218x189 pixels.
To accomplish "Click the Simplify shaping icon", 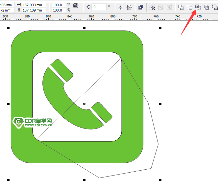I will [x=206, y=7].
